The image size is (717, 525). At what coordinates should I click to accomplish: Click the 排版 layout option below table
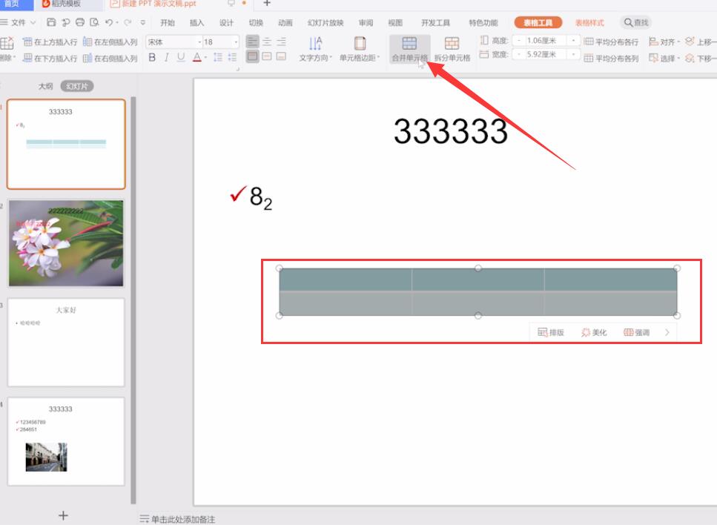tap(551, 332)
